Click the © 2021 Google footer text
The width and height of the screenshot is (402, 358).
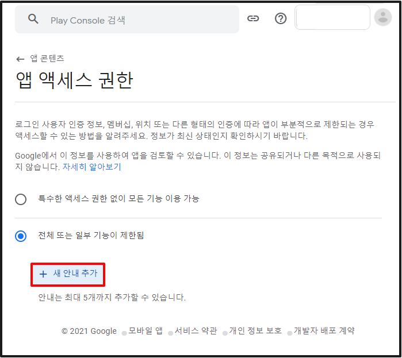pos(89,331)
